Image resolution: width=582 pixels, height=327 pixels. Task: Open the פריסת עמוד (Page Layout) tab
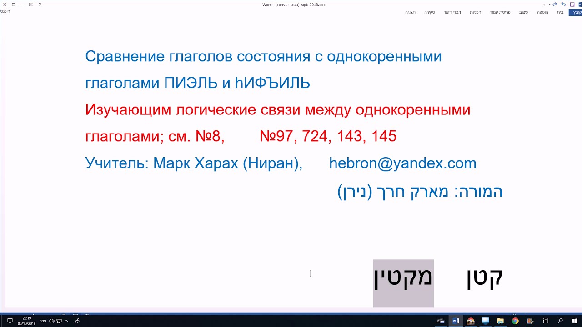500,12
